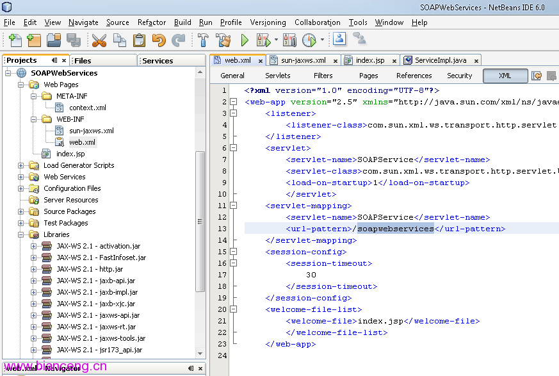Show the Pages view of web.xml
Image resolution: width=559 pixels, height=376 pixels.
[369, 76]
